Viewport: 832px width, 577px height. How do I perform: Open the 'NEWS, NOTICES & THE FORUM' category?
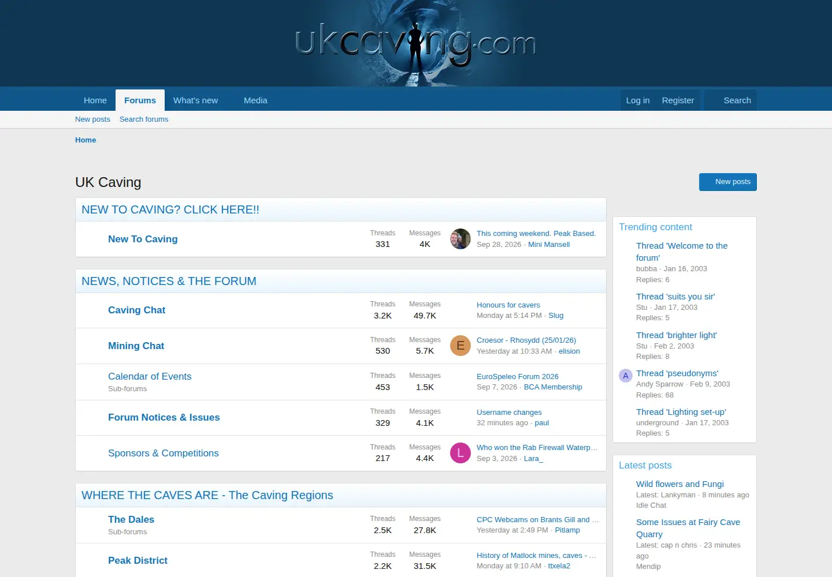click(169, 282)
